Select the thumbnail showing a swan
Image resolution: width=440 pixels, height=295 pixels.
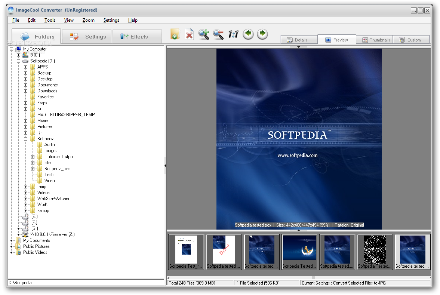pos(299,252)
